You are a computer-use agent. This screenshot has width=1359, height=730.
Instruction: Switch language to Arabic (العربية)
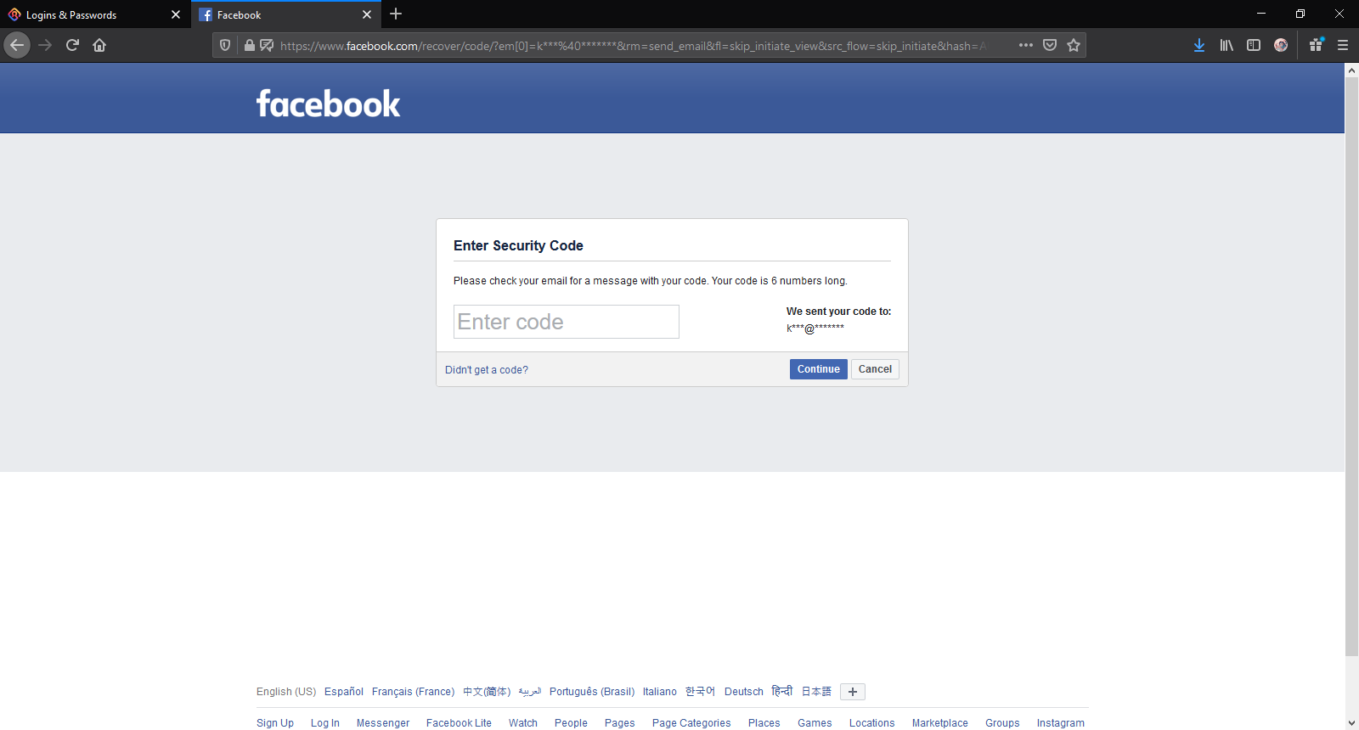click(530, 692)
